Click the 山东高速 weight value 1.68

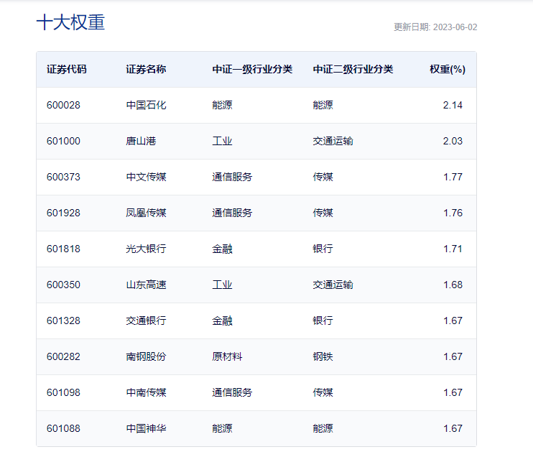click(453, 285)
